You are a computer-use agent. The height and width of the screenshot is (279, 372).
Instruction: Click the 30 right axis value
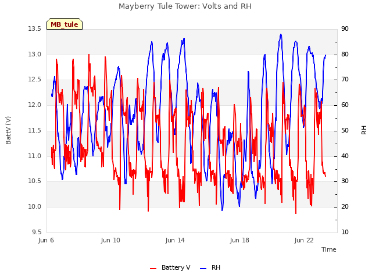click(345, 181)
